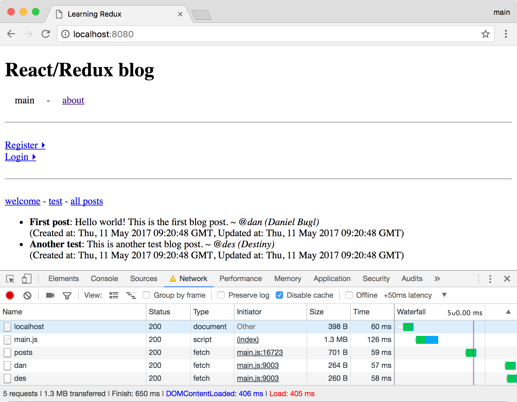The width and height of the screenshot is (517, 402).
Task: Switch to the Elements tab
Action: [x=63, y=279]
